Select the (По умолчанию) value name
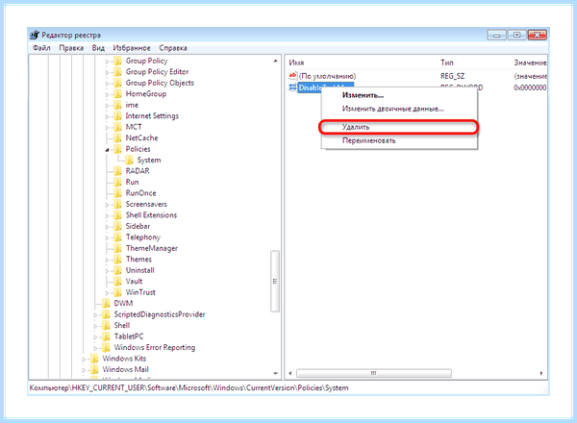 pos(327,76)
